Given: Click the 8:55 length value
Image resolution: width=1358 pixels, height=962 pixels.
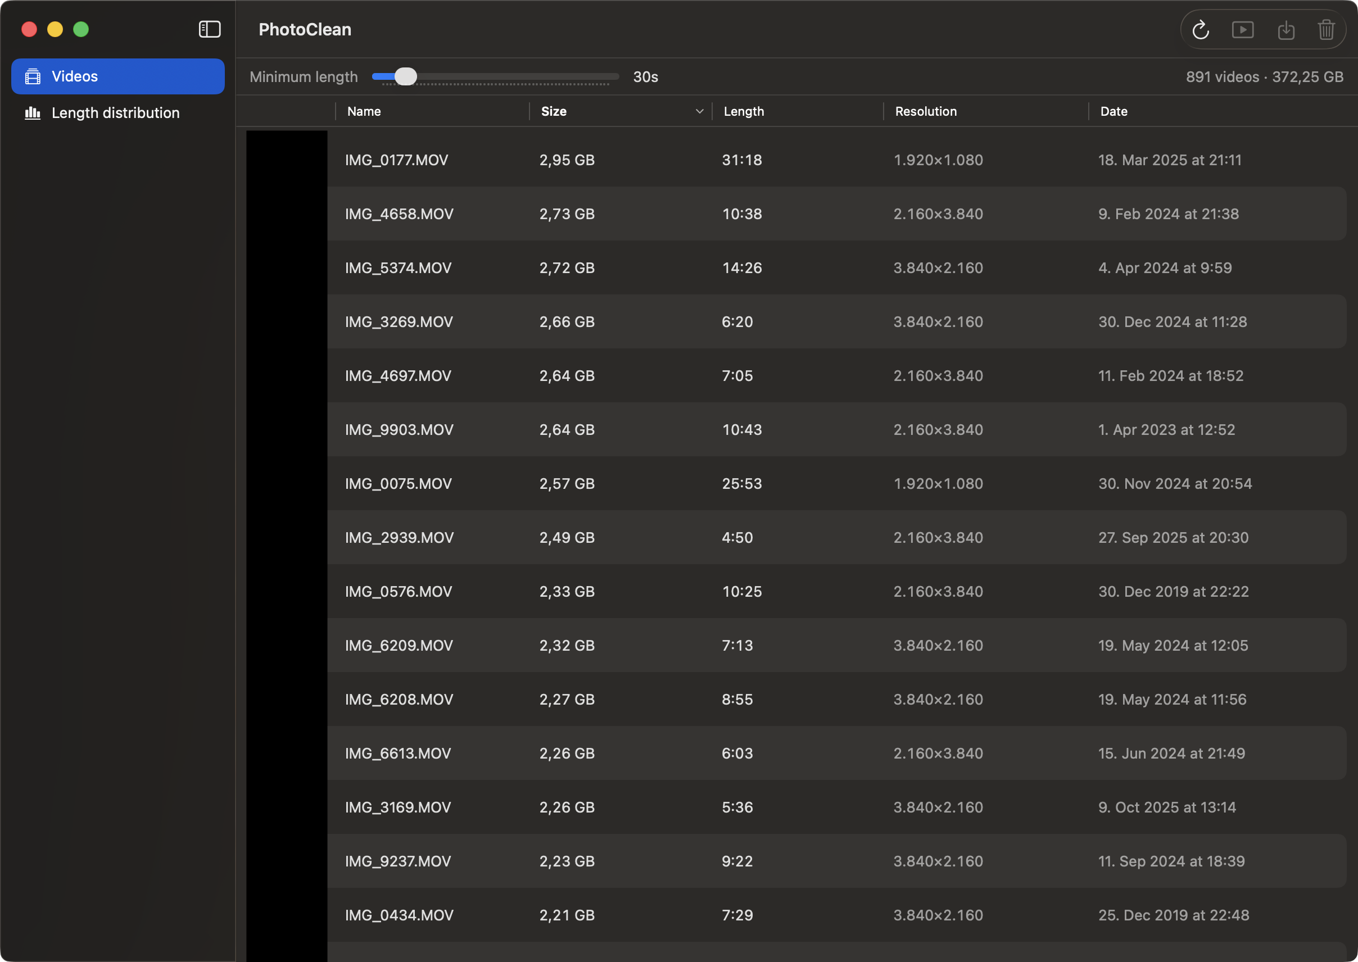Looking at the screenshot, I should pyautogui.click(x=737, y=699).
